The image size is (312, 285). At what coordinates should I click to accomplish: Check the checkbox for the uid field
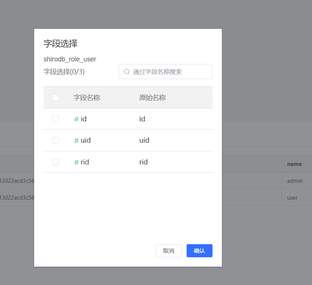[56, 140]
